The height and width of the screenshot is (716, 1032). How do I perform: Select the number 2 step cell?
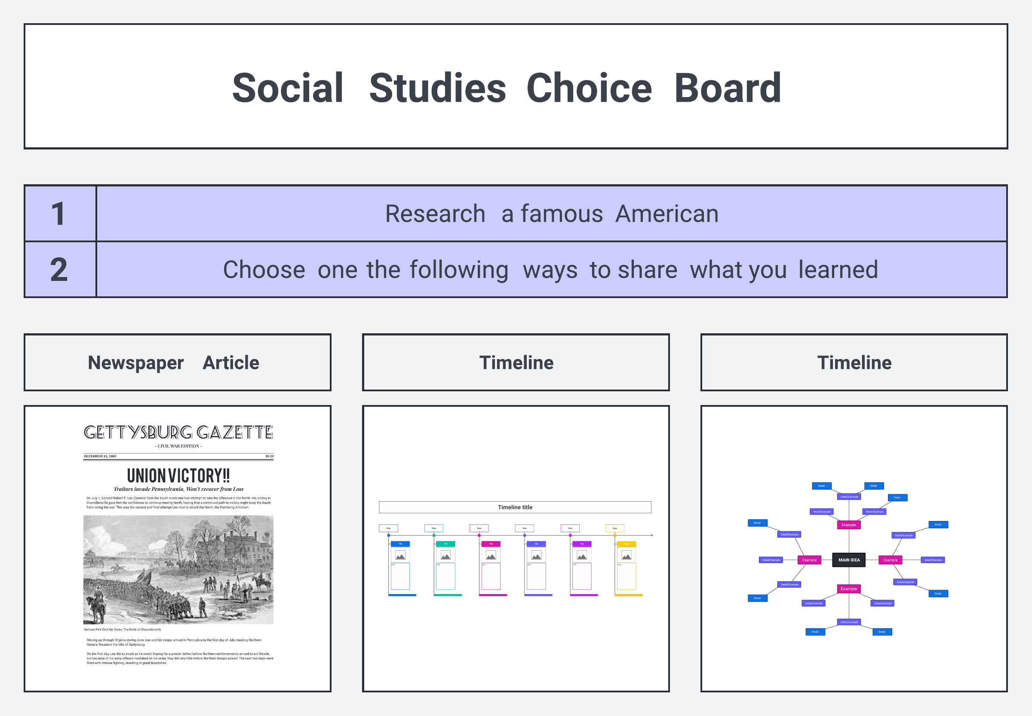pyautogui.click(x=60, y=270)
